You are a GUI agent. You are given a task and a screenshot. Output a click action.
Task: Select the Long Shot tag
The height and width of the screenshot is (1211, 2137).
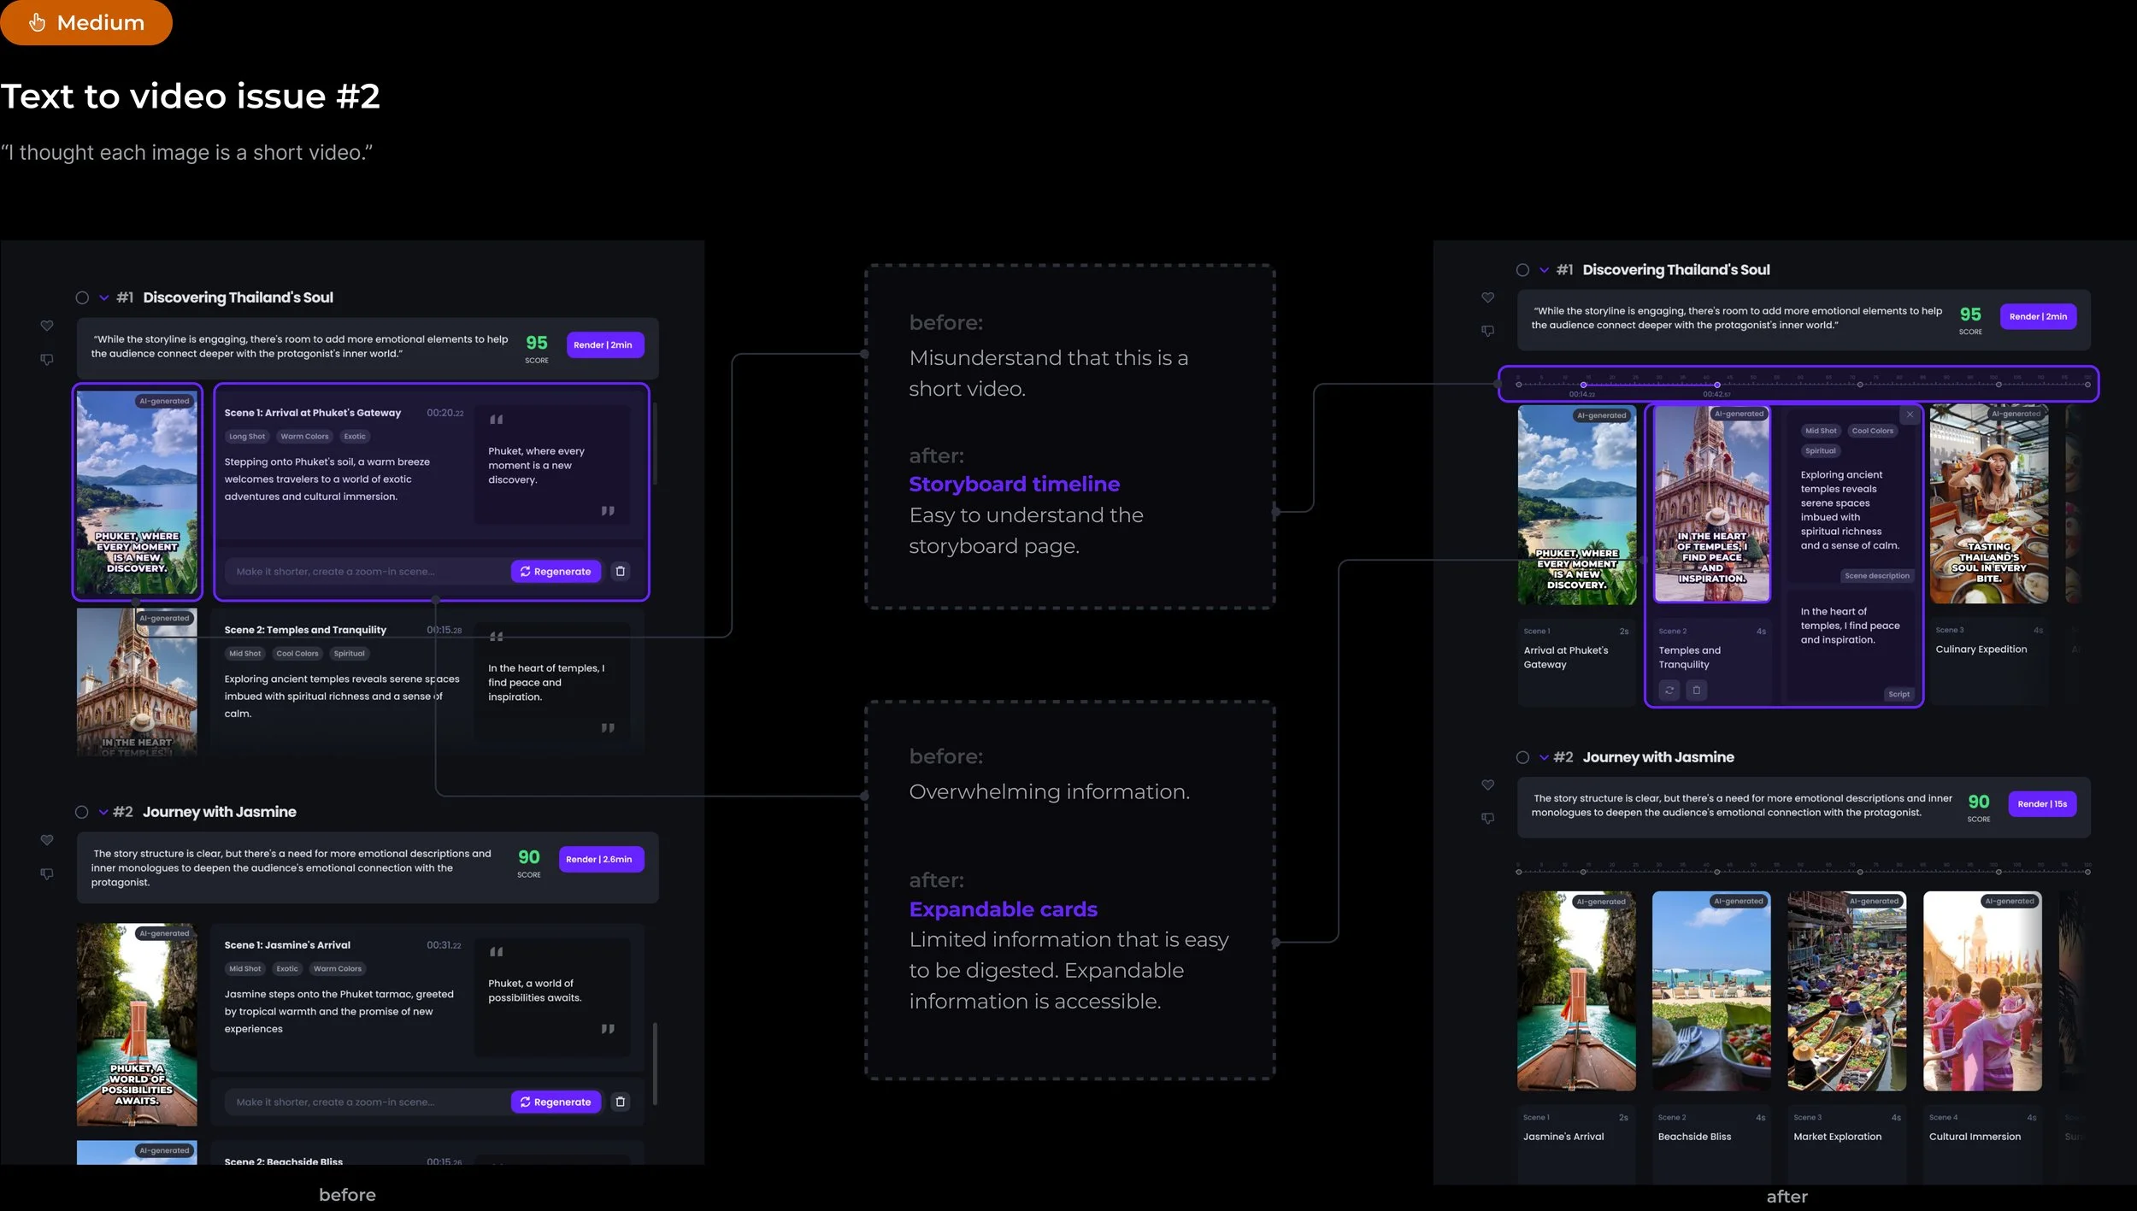(247, 436)
